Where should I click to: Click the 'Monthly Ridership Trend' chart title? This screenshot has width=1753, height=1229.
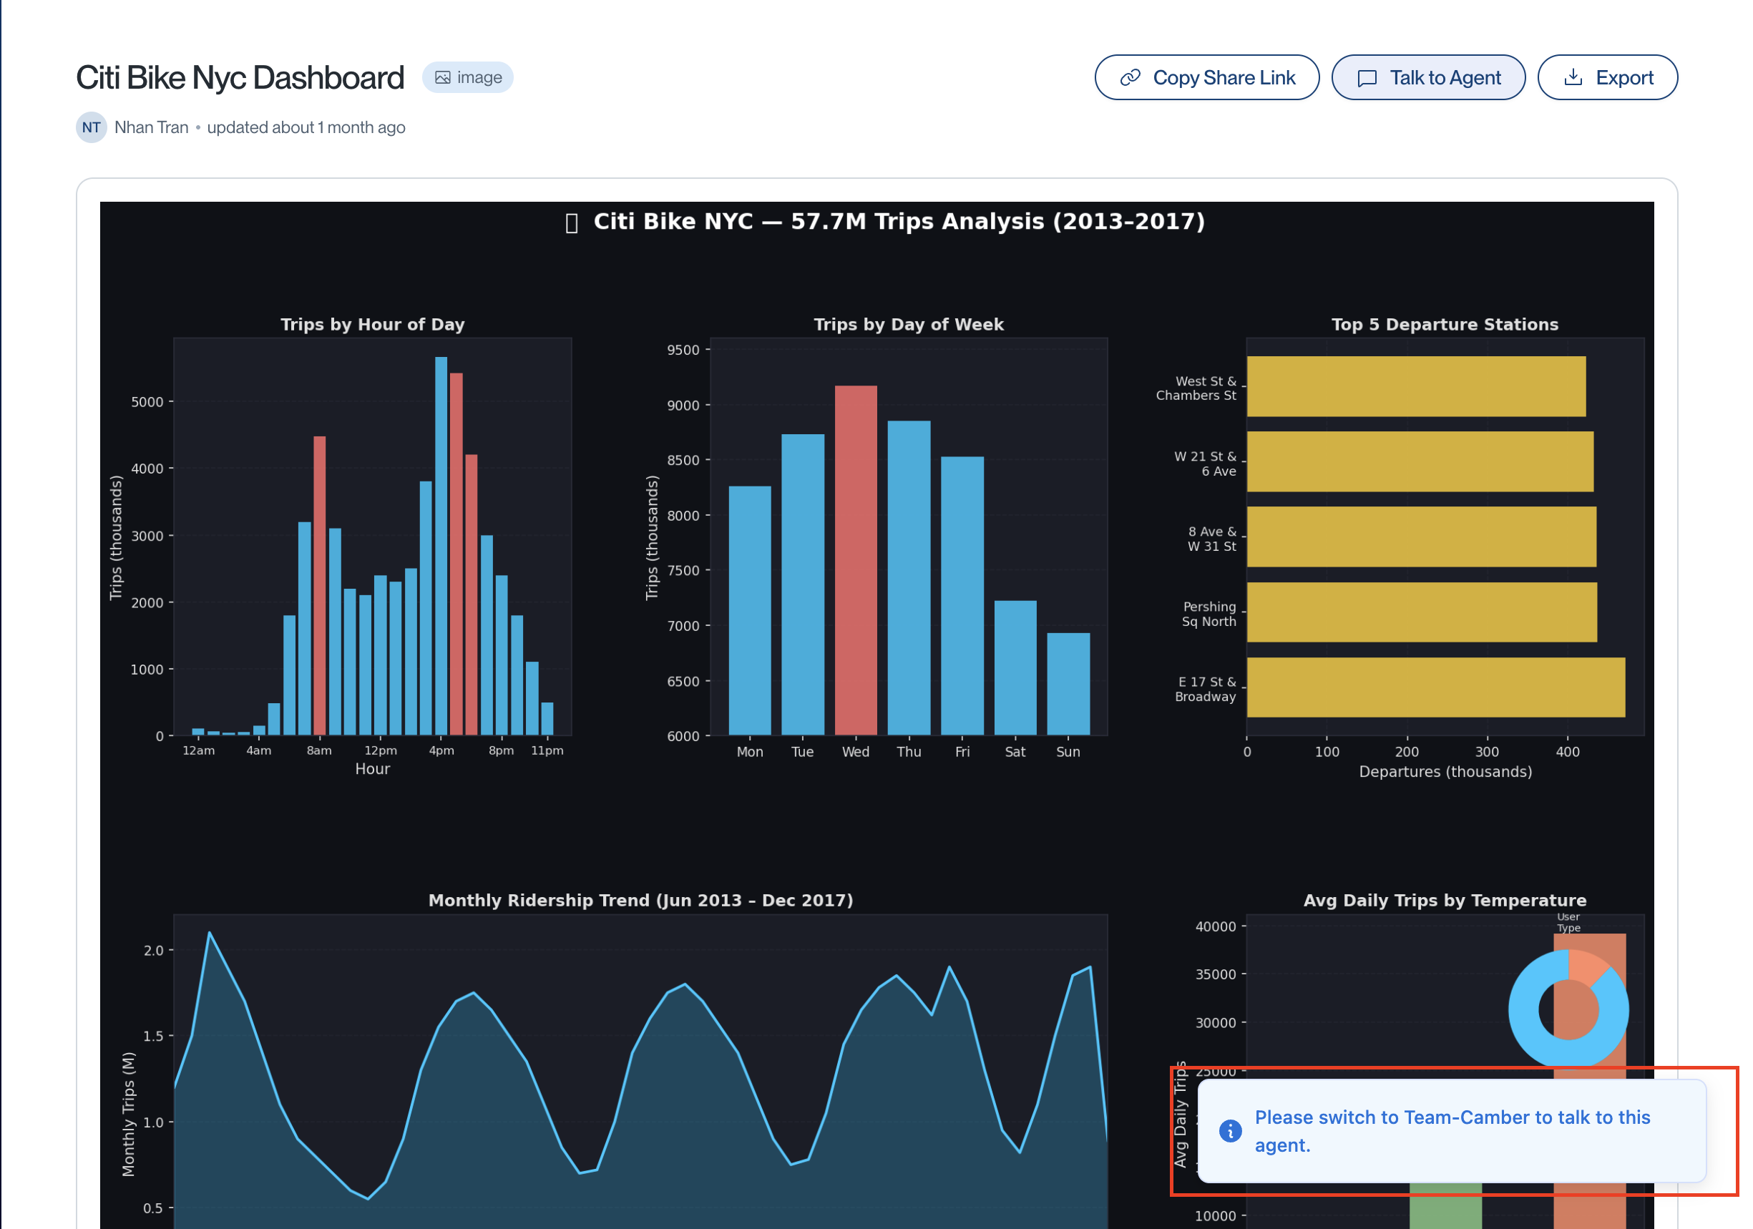click(x=640, y=900)
